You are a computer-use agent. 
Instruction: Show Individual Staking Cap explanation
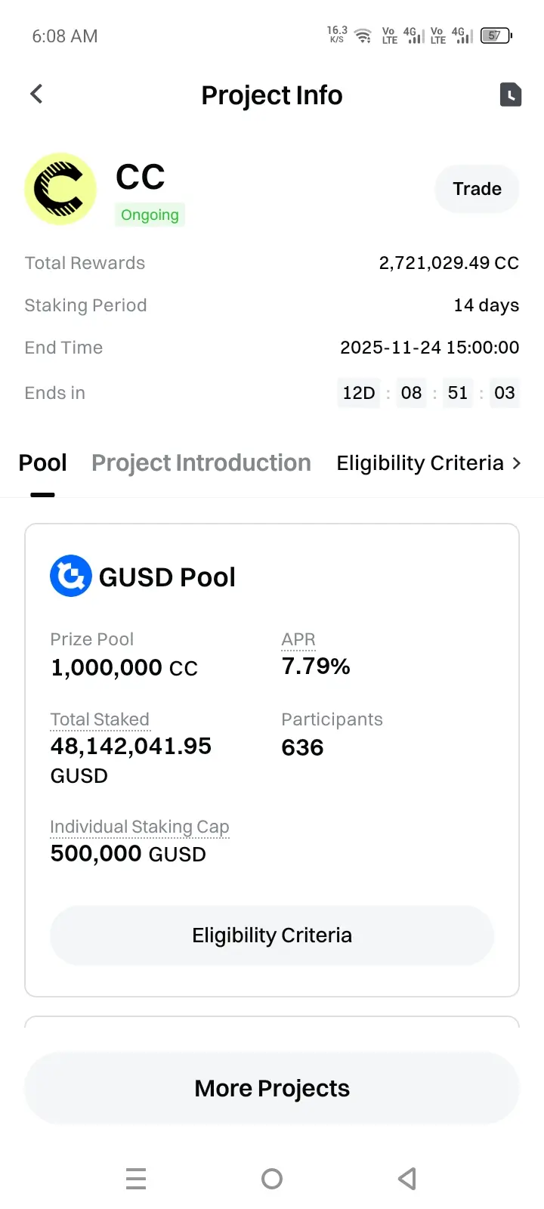(139, 827)
